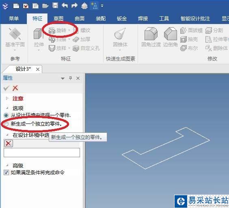Create a new document from quick toolbar

[16, 6]
